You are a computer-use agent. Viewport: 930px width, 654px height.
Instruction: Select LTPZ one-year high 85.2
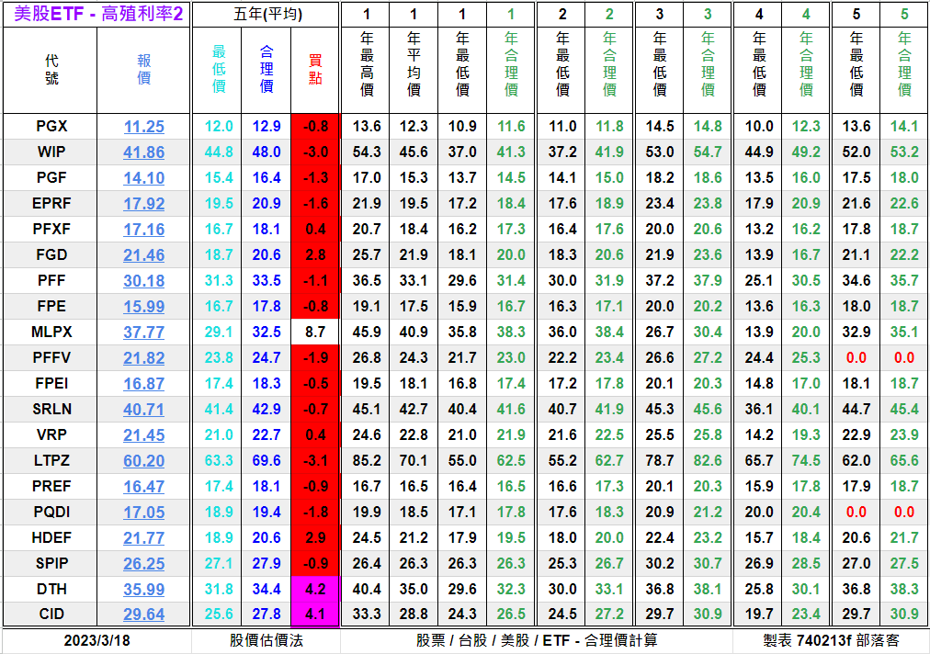[x=367, y=461]
